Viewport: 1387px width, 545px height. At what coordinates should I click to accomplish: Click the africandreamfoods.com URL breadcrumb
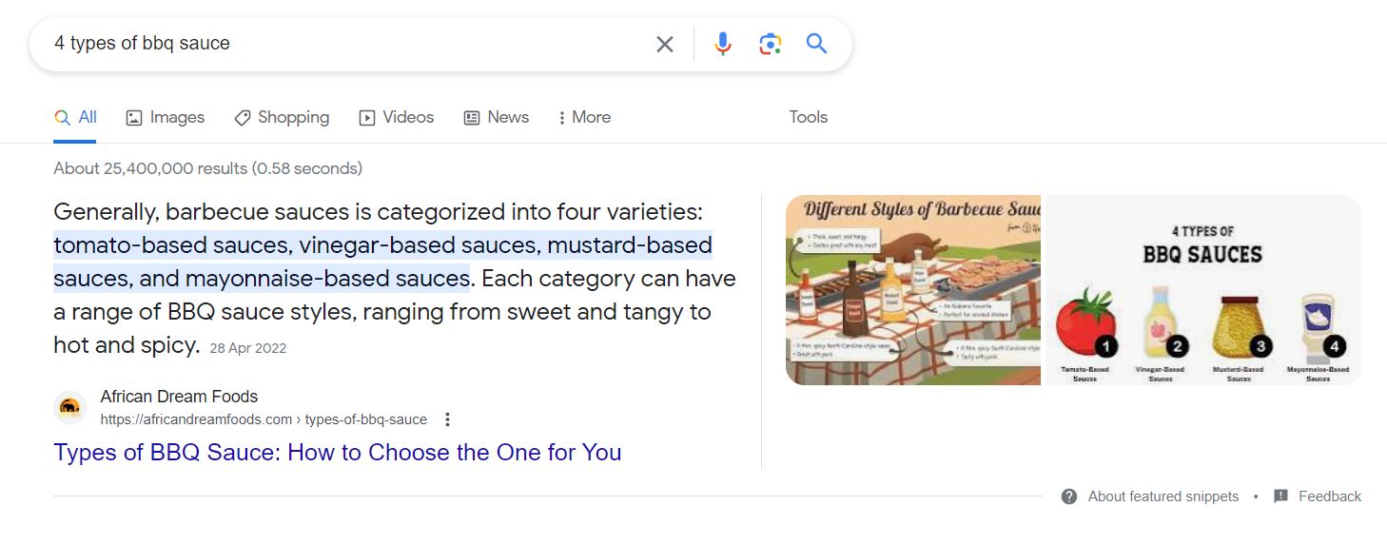264,419
